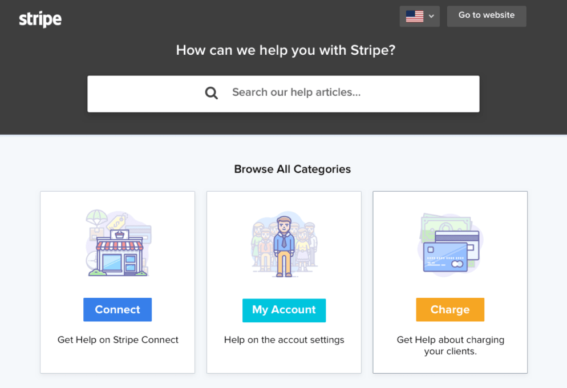The width and height of the screenshot is (567, 388).
Task: Open the language dropdown chevron
Action: click(x=431, y=17)
